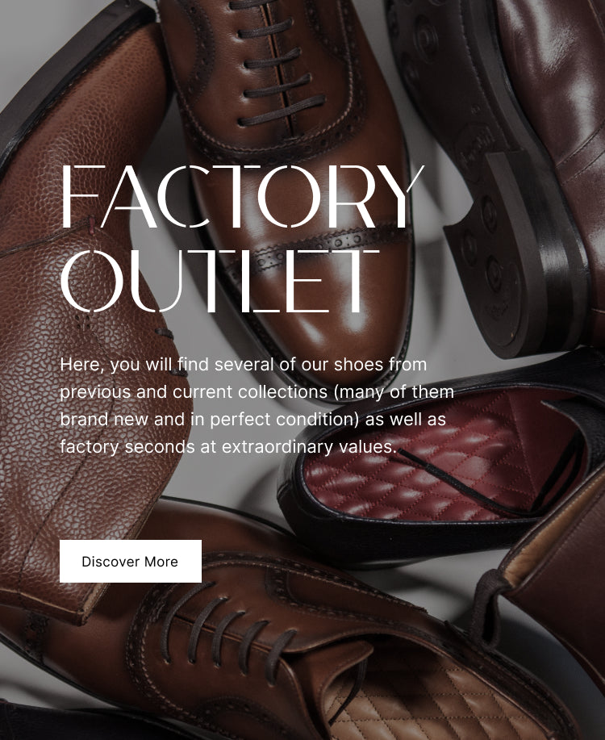Select the text 'factory seconds at extraordinary values'

(227, 446)
